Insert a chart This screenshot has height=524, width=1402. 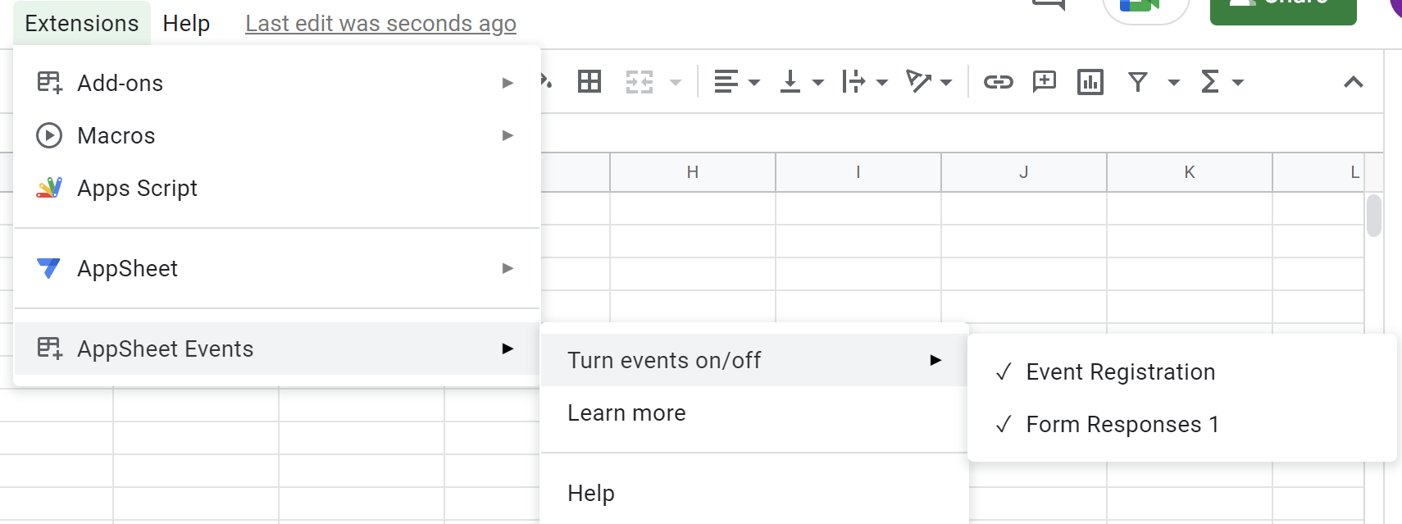pos(1090,81)
